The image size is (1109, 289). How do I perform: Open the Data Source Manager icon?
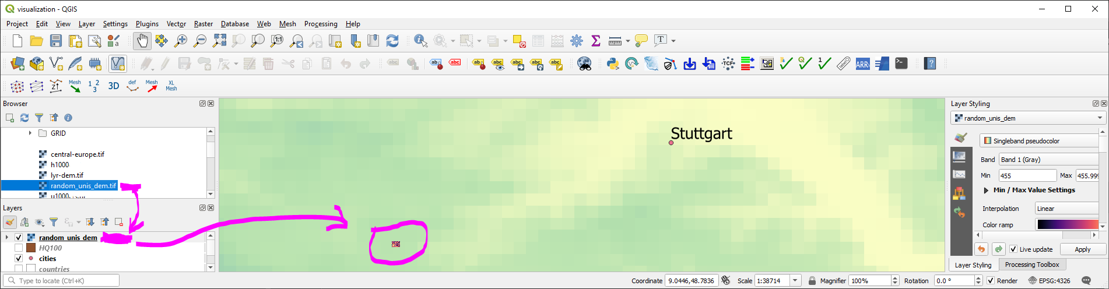17,64
